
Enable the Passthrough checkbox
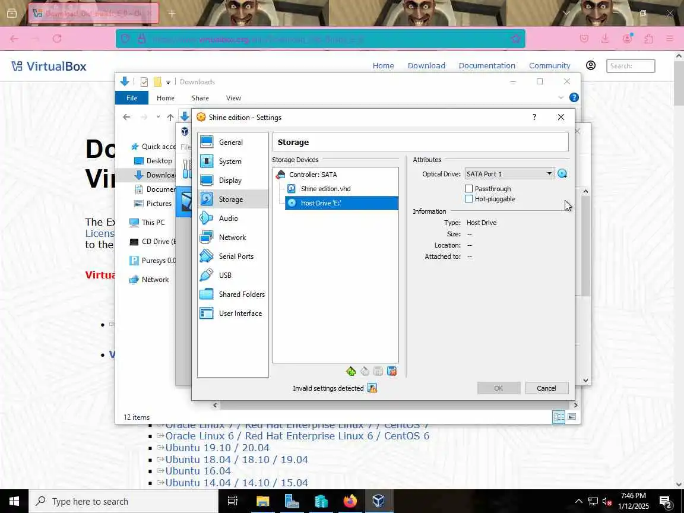click(469, 188)
